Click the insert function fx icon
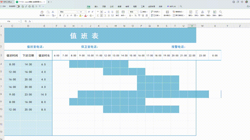This screenshot has width=250, height=140. pos(30,21)
